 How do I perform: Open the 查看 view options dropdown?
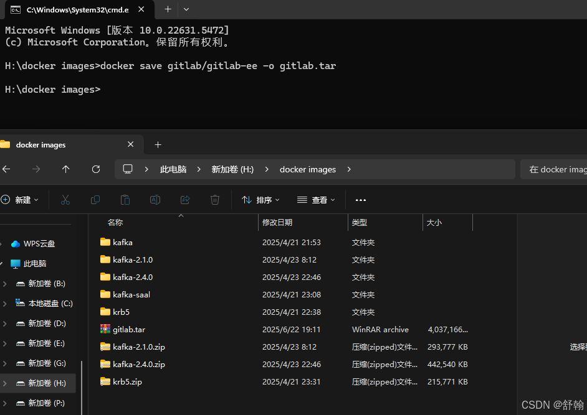[317, 199]
